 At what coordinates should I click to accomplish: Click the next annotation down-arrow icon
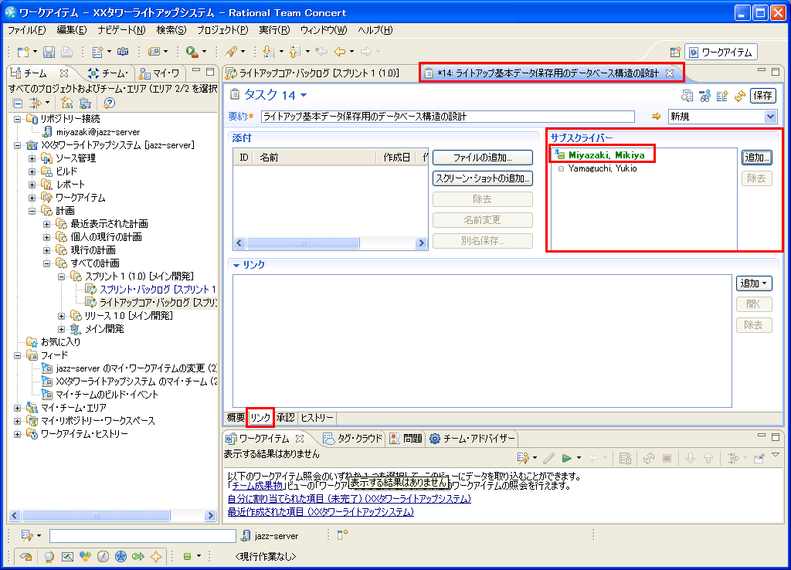[269, 52]
